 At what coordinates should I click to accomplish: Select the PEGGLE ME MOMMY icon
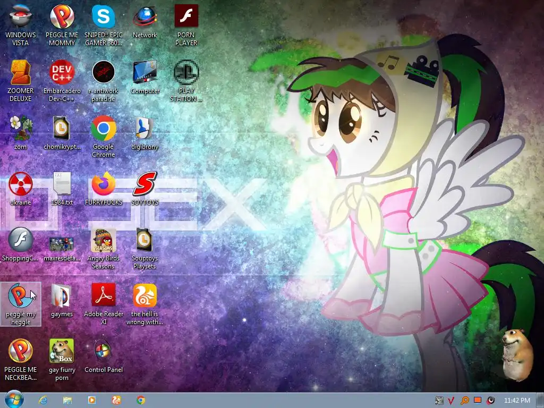click(x=62, y=25)
